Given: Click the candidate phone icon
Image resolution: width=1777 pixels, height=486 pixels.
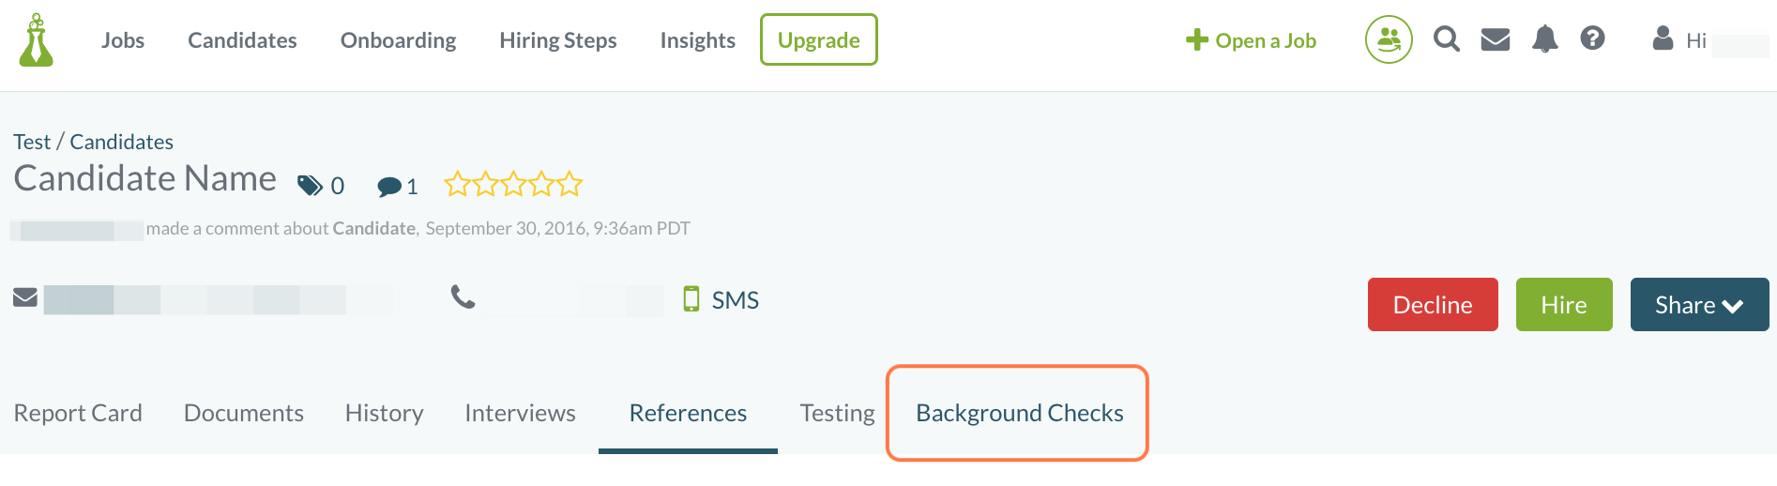Looking at the screenshot, I should point(463,297).
